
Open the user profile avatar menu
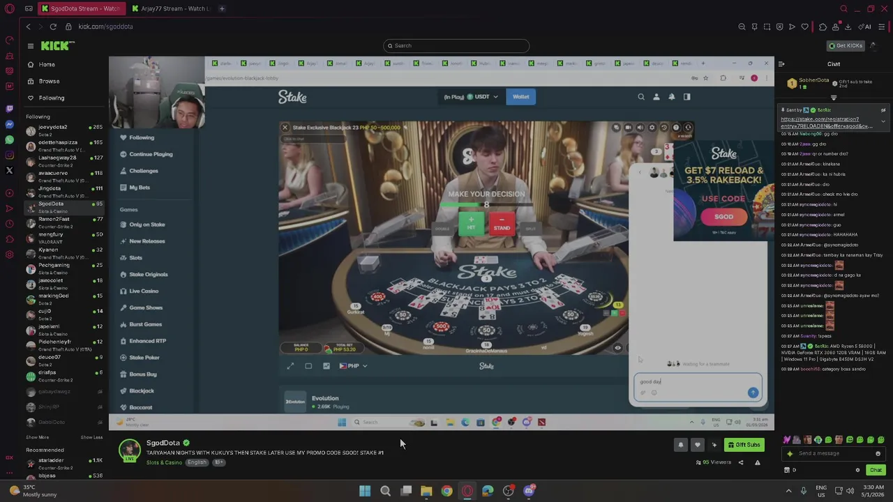point(873,45)
